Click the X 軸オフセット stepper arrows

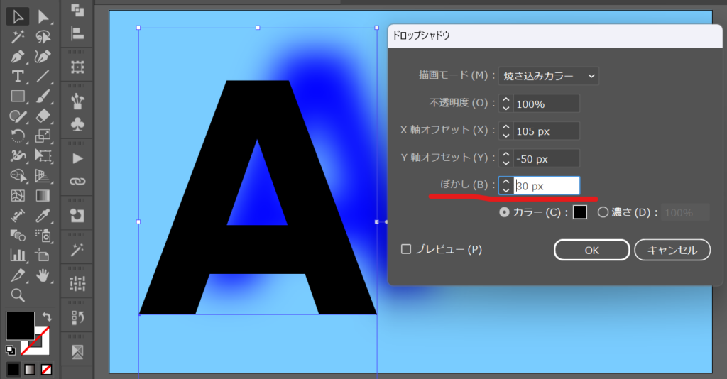505,131
